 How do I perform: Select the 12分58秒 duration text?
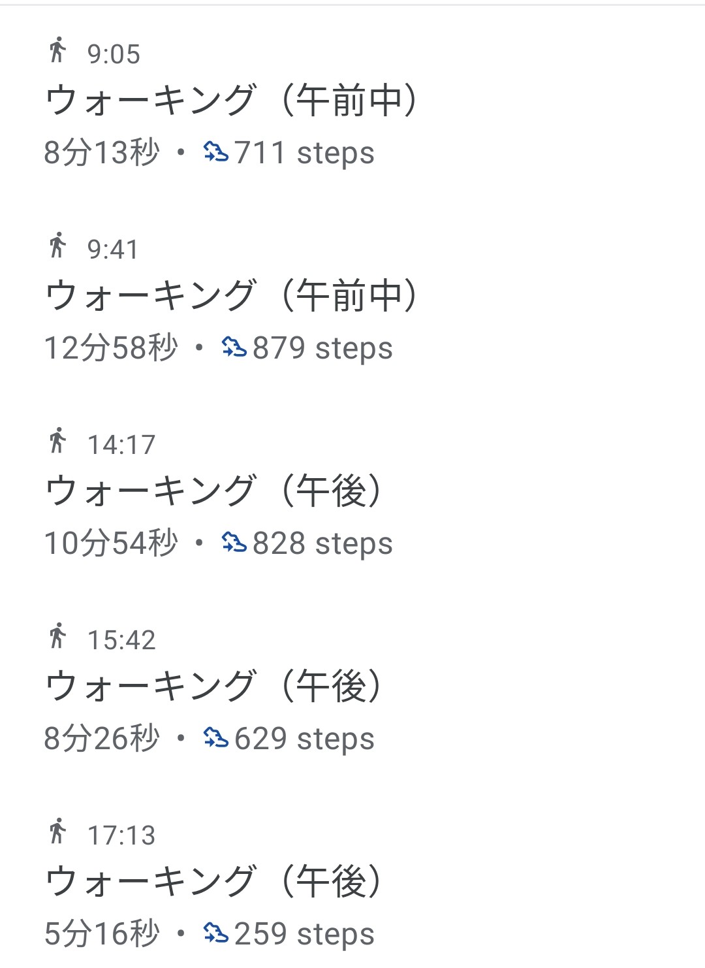pos(111,347)
